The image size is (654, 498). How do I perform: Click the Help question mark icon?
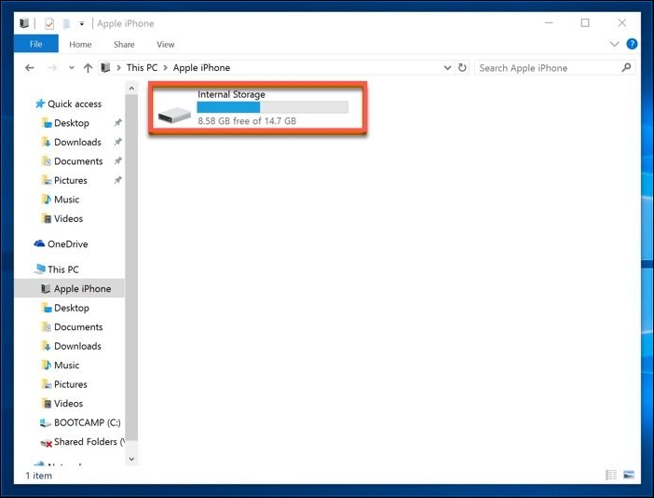pos(632,44)
